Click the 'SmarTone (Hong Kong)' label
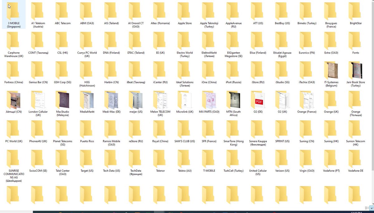Screen dimensions: 374x213 click(x=233, y=143)
